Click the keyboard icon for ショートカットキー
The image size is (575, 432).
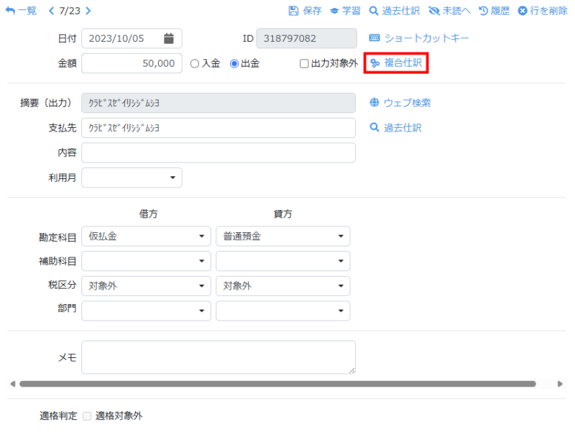click(374, 38)
